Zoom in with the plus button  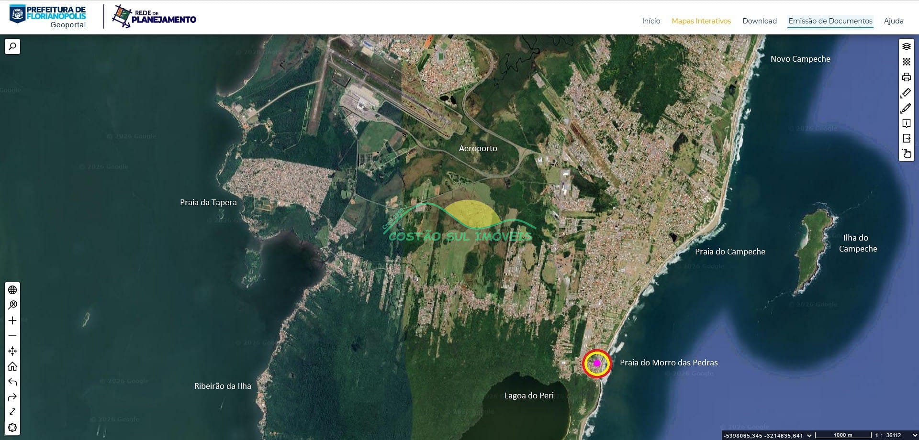point(12,320)
